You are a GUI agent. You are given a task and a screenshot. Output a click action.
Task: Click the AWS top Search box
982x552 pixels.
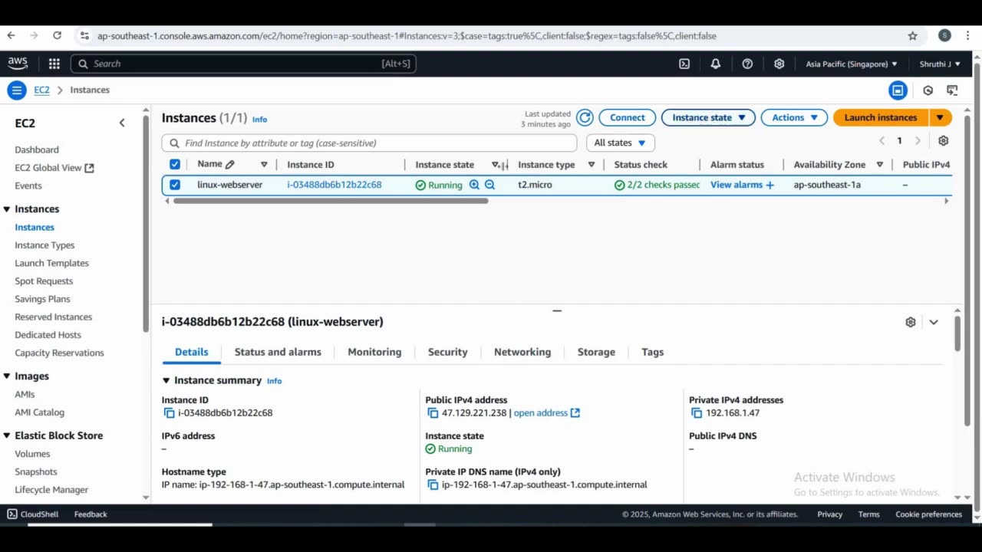coord(243,64)
